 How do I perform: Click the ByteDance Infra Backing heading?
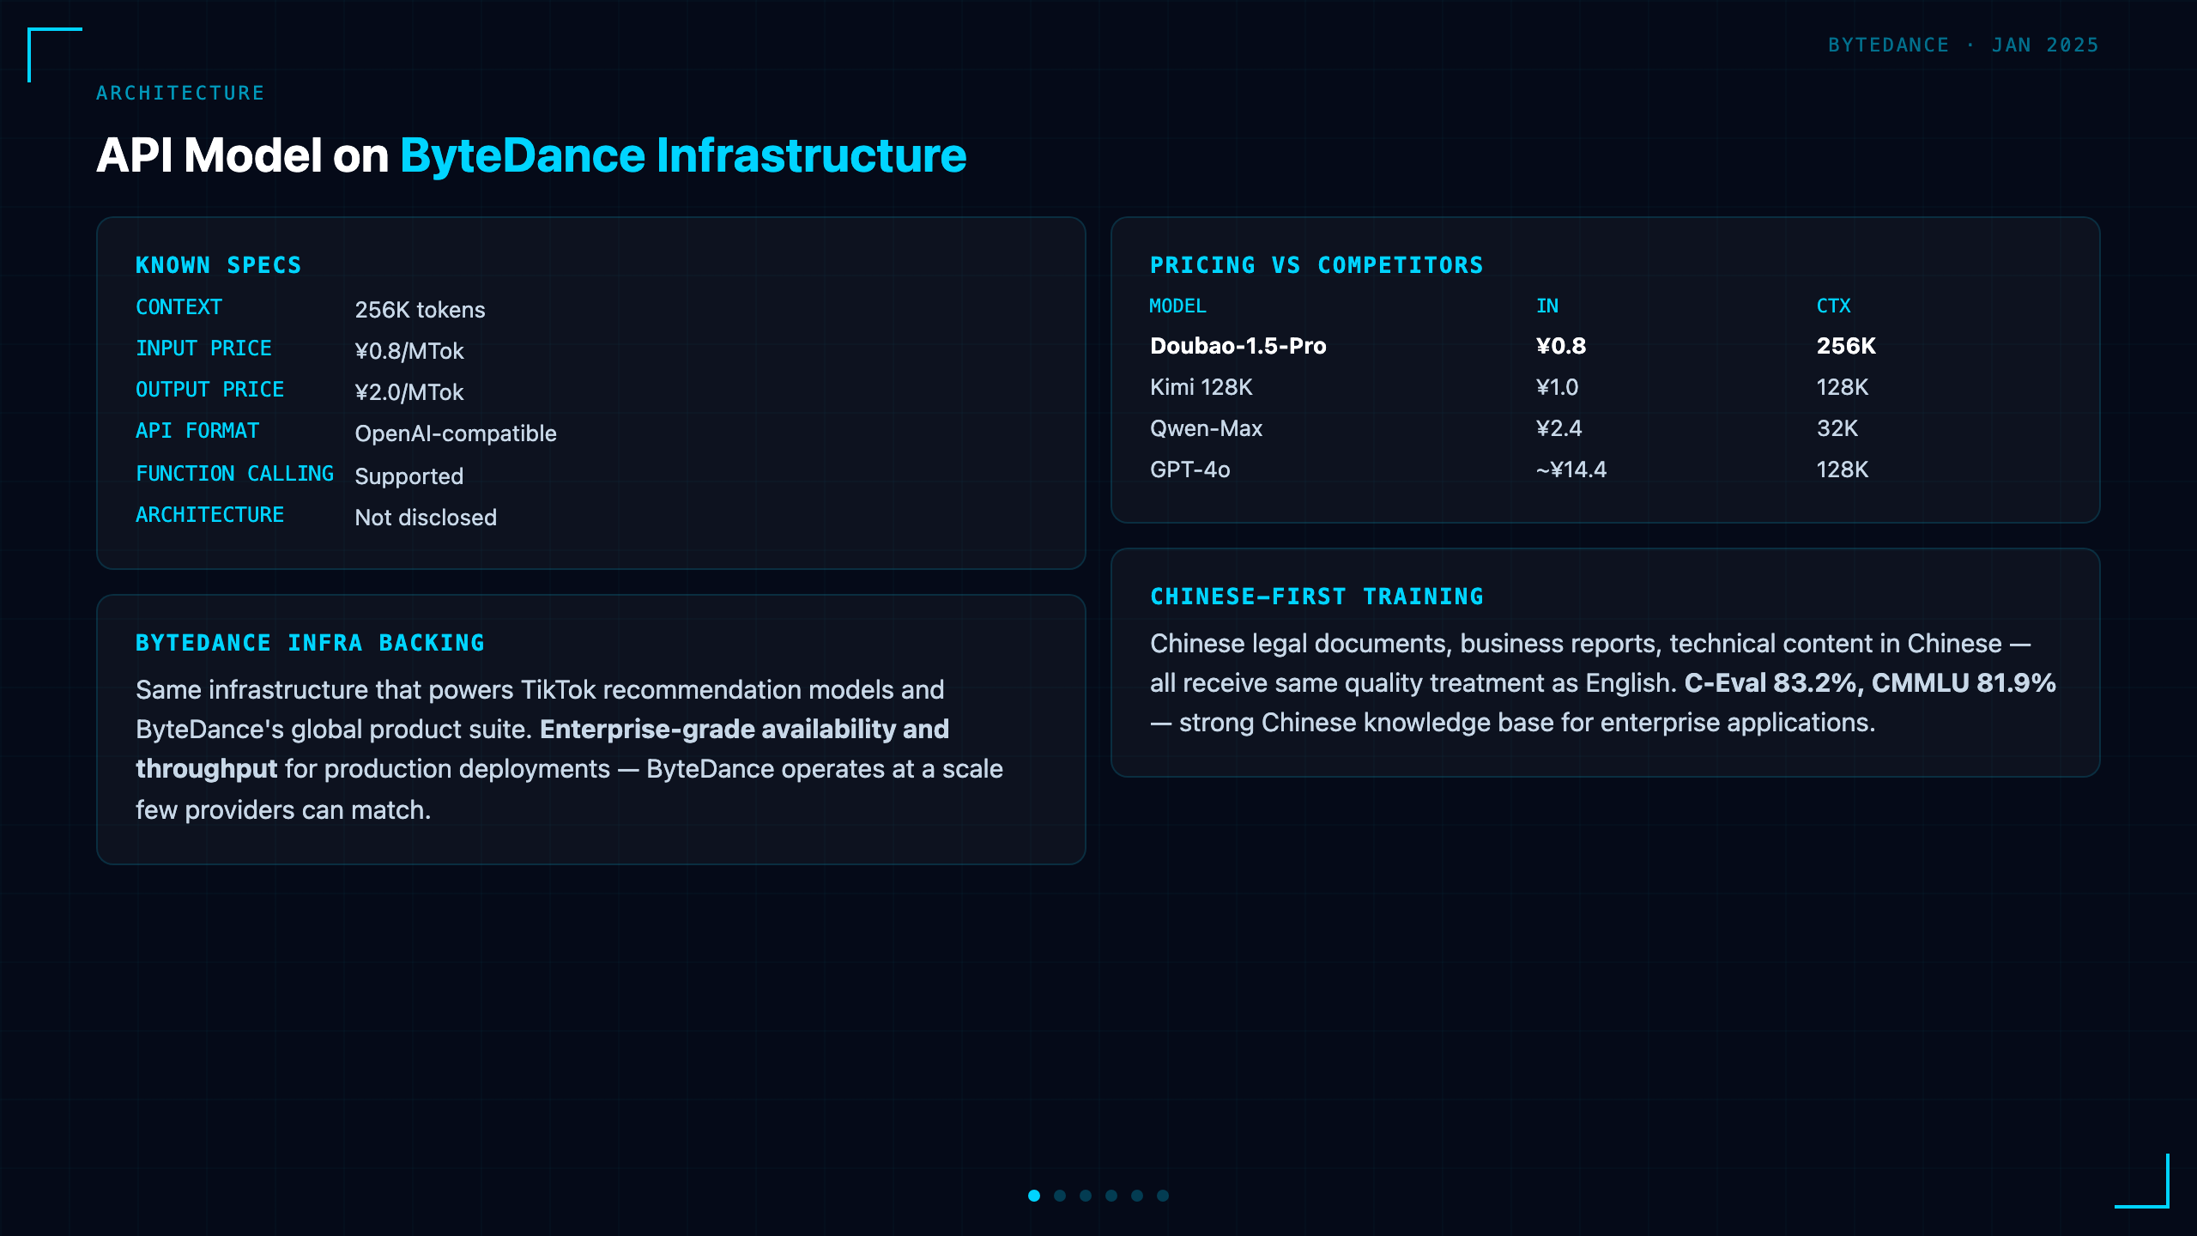pyautogui.click(x=310, y=643)
